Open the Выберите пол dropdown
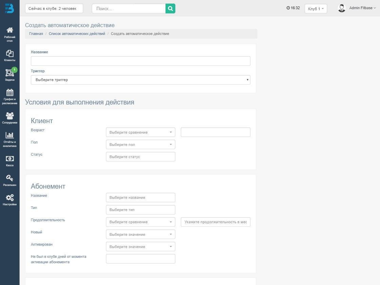380x285 pixels. (140, 145)
